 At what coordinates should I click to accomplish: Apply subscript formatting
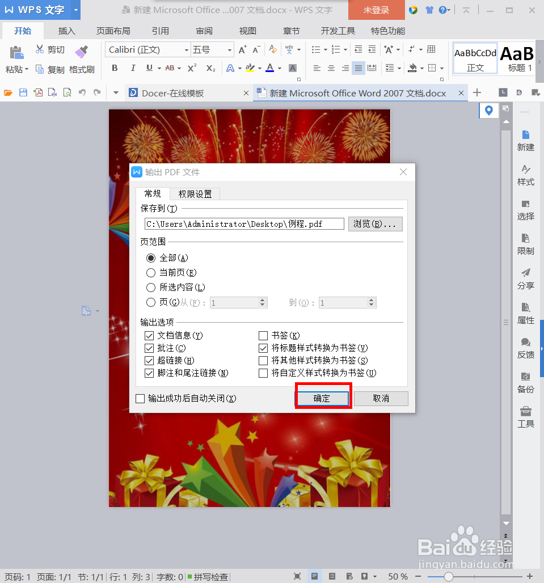pos(210,68)
